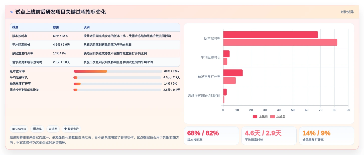Click the 表格 tag chip
Screen dimensions: 364x155
[x=37, y=129]
